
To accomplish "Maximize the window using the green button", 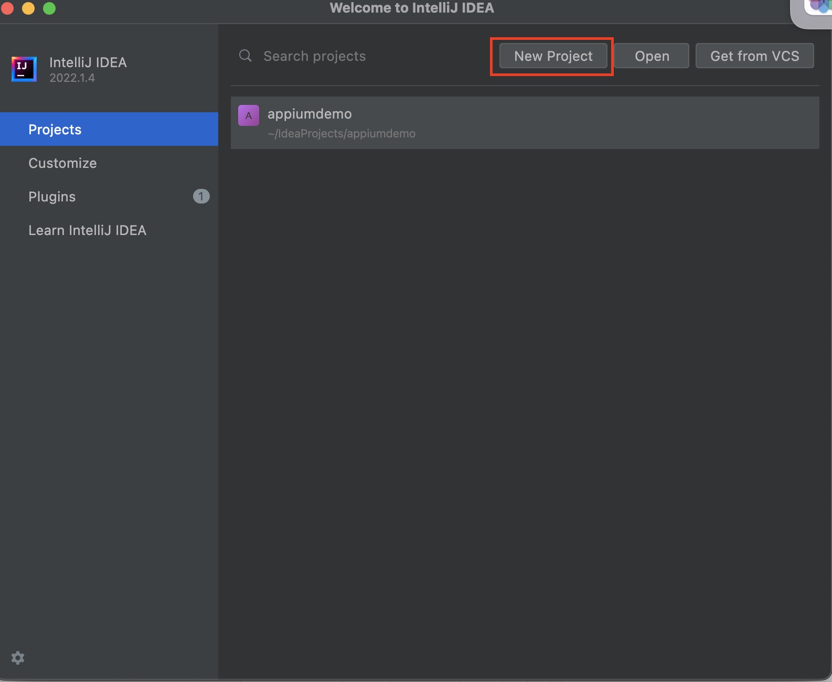I will click(x=49, y=8).
